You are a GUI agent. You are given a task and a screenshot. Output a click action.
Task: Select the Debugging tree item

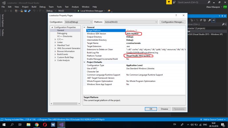pyautogui.click(x=62, y=33)
